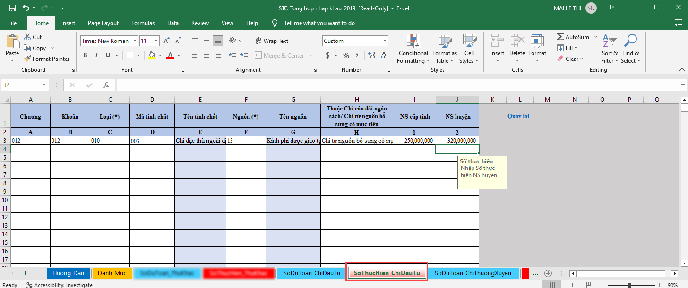Select cell I3 with value 250,000,000
Viewport: 688px width, 288px height.
click(x=414, y=141)
